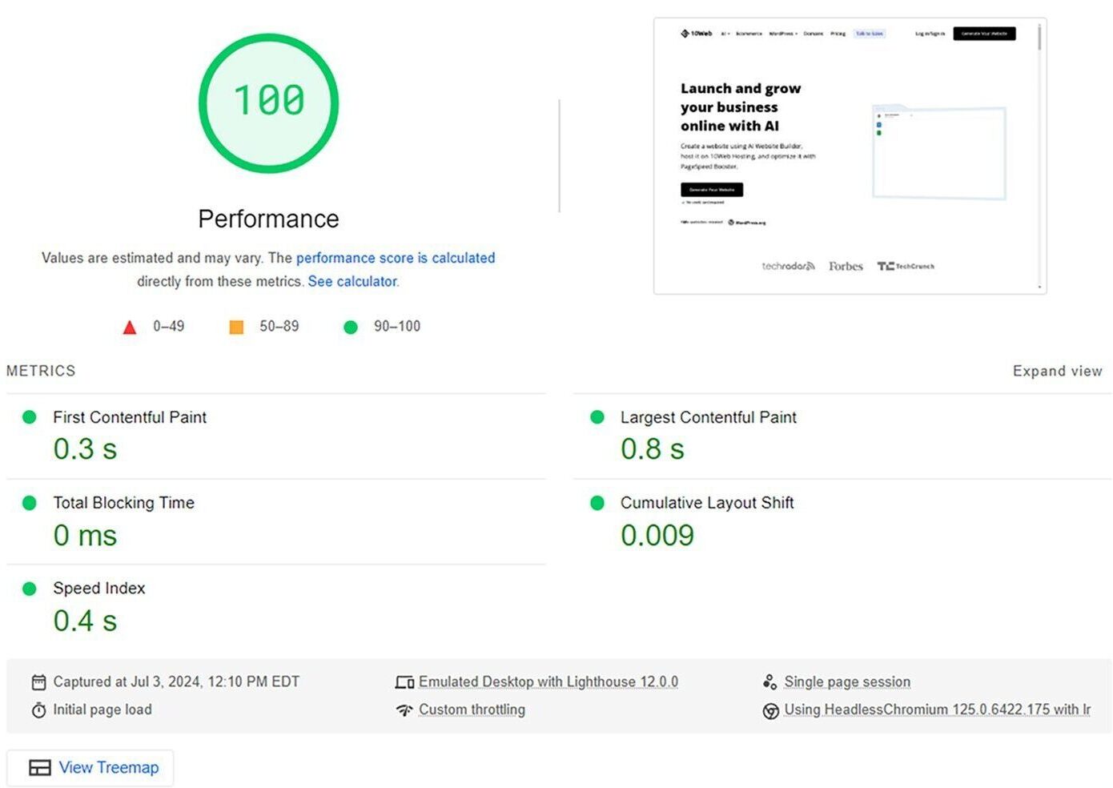Click the orange square 50–89 legend swatch

pos(236,328)
